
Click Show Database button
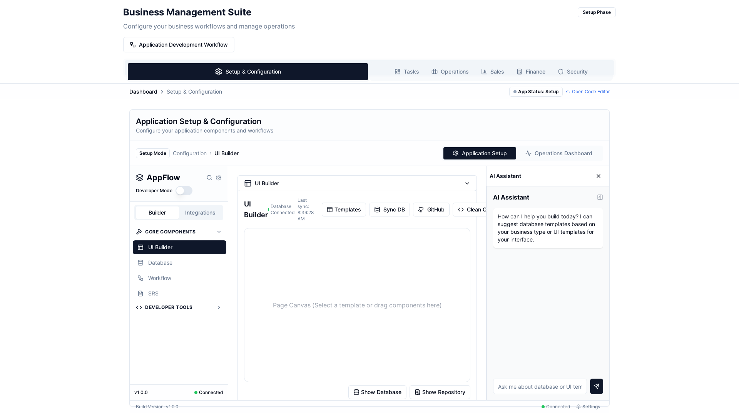pos(377,392)
